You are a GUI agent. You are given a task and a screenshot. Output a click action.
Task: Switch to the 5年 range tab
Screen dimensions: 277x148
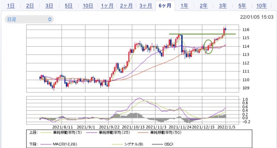coord(242,6)
